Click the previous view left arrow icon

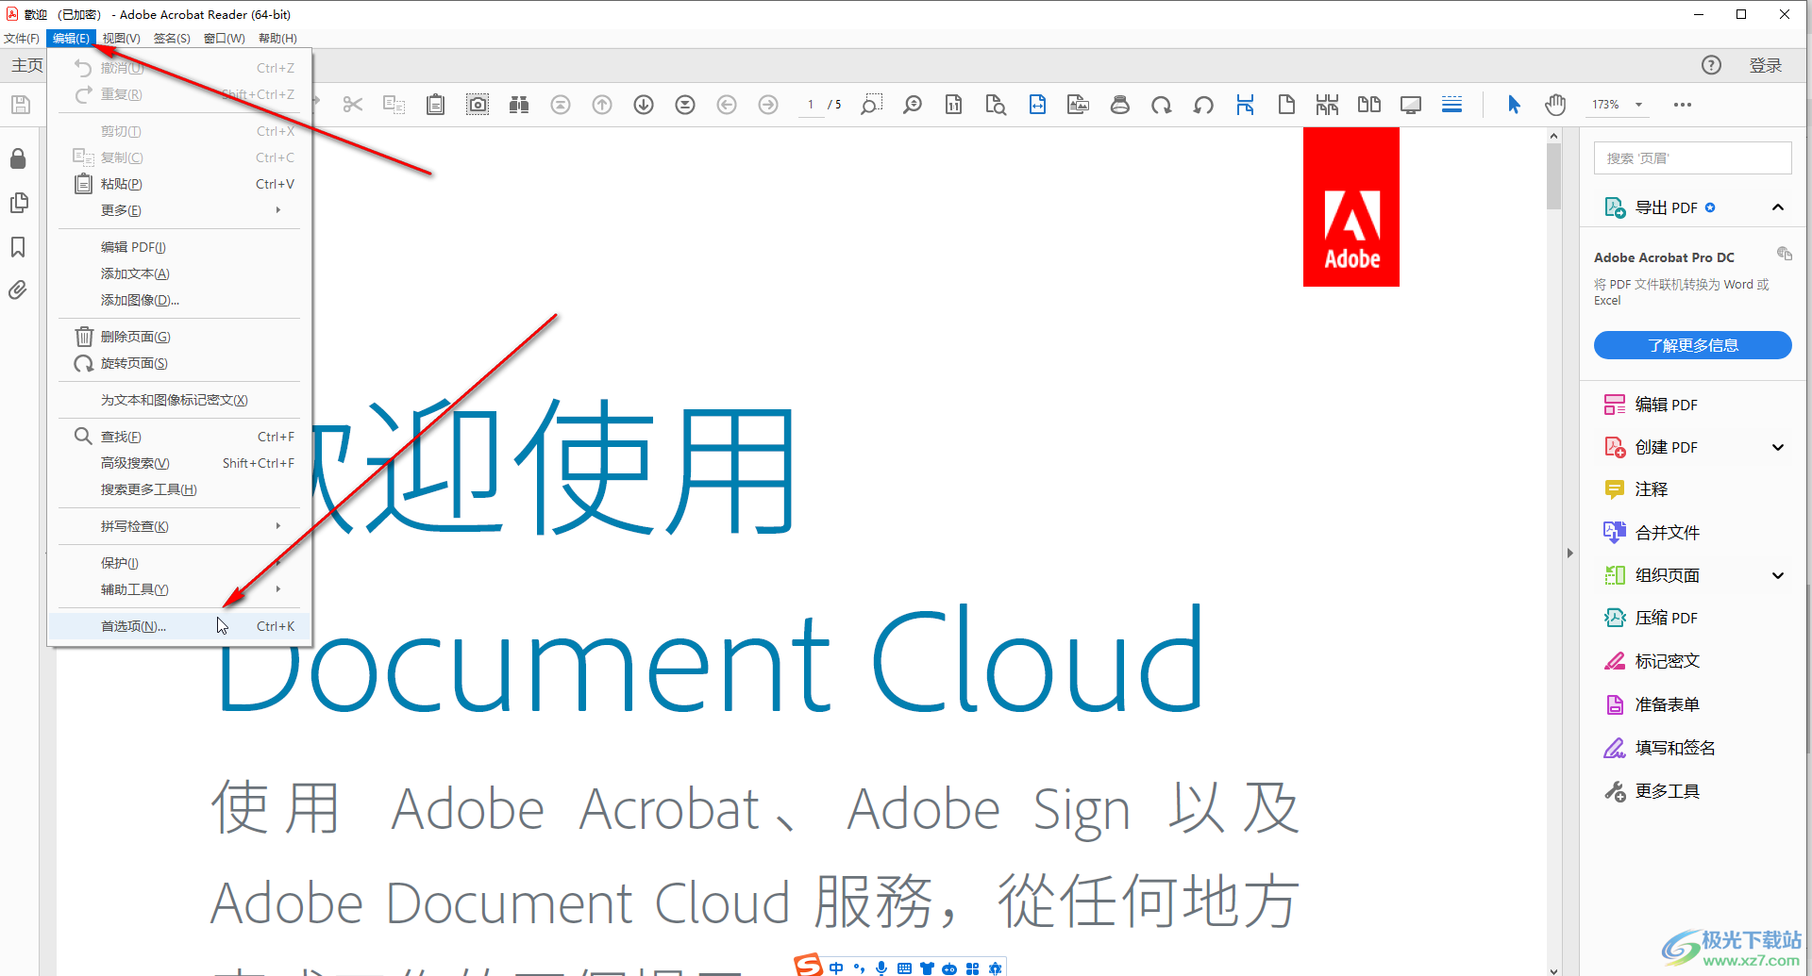click(727, 105)
